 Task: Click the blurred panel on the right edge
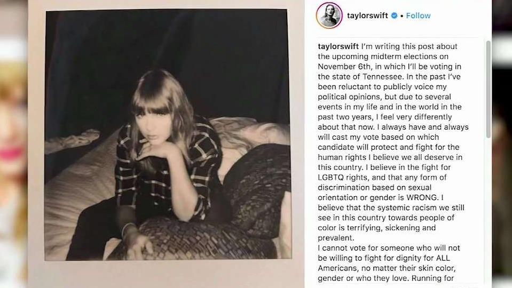coord(502,144)
